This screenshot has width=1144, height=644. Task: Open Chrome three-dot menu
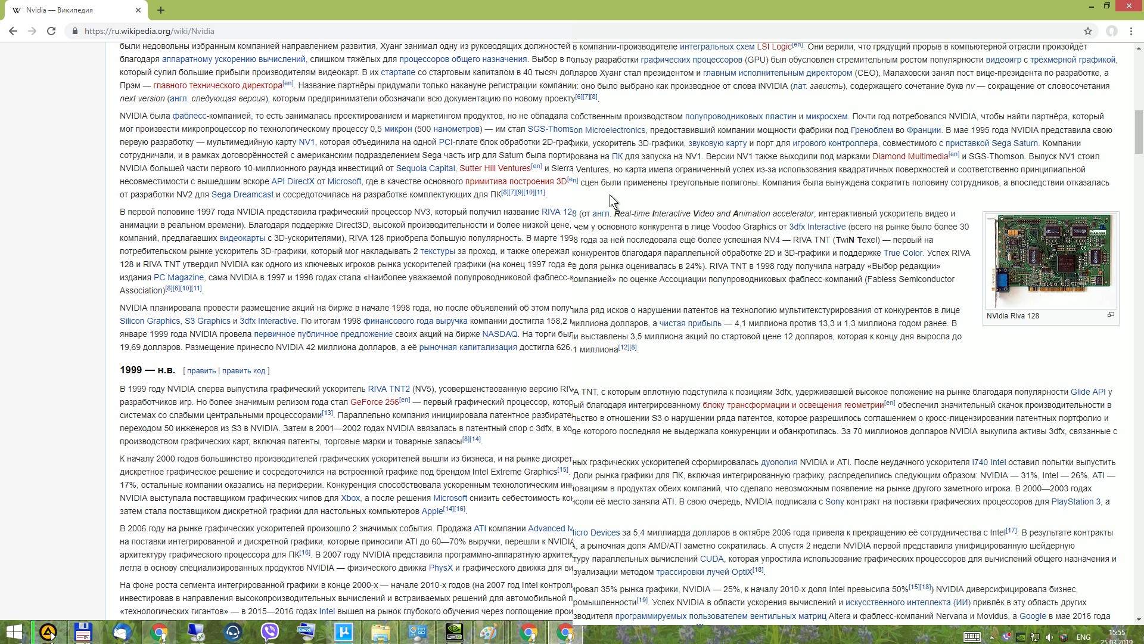[x=1131, y=31]
